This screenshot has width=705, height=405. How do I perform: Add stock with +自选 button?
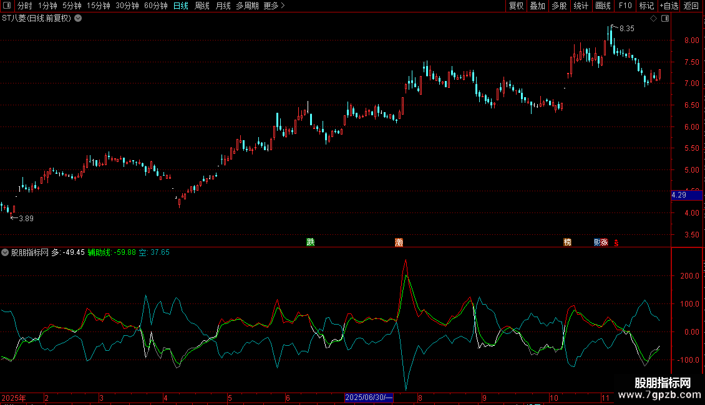669,6
